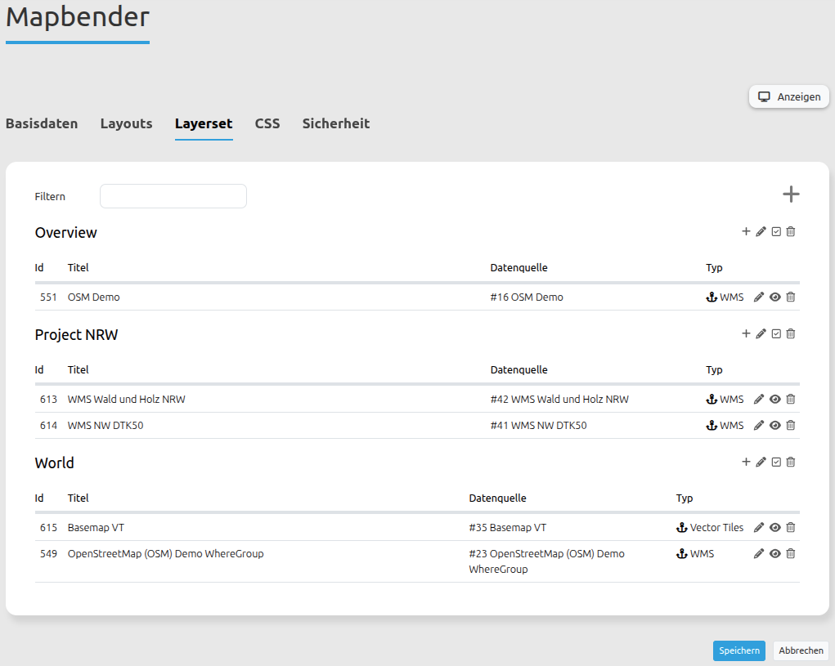Add an instance to the Overview layerset
Screen dimensions: 835x666
click(x=746, y=232)
